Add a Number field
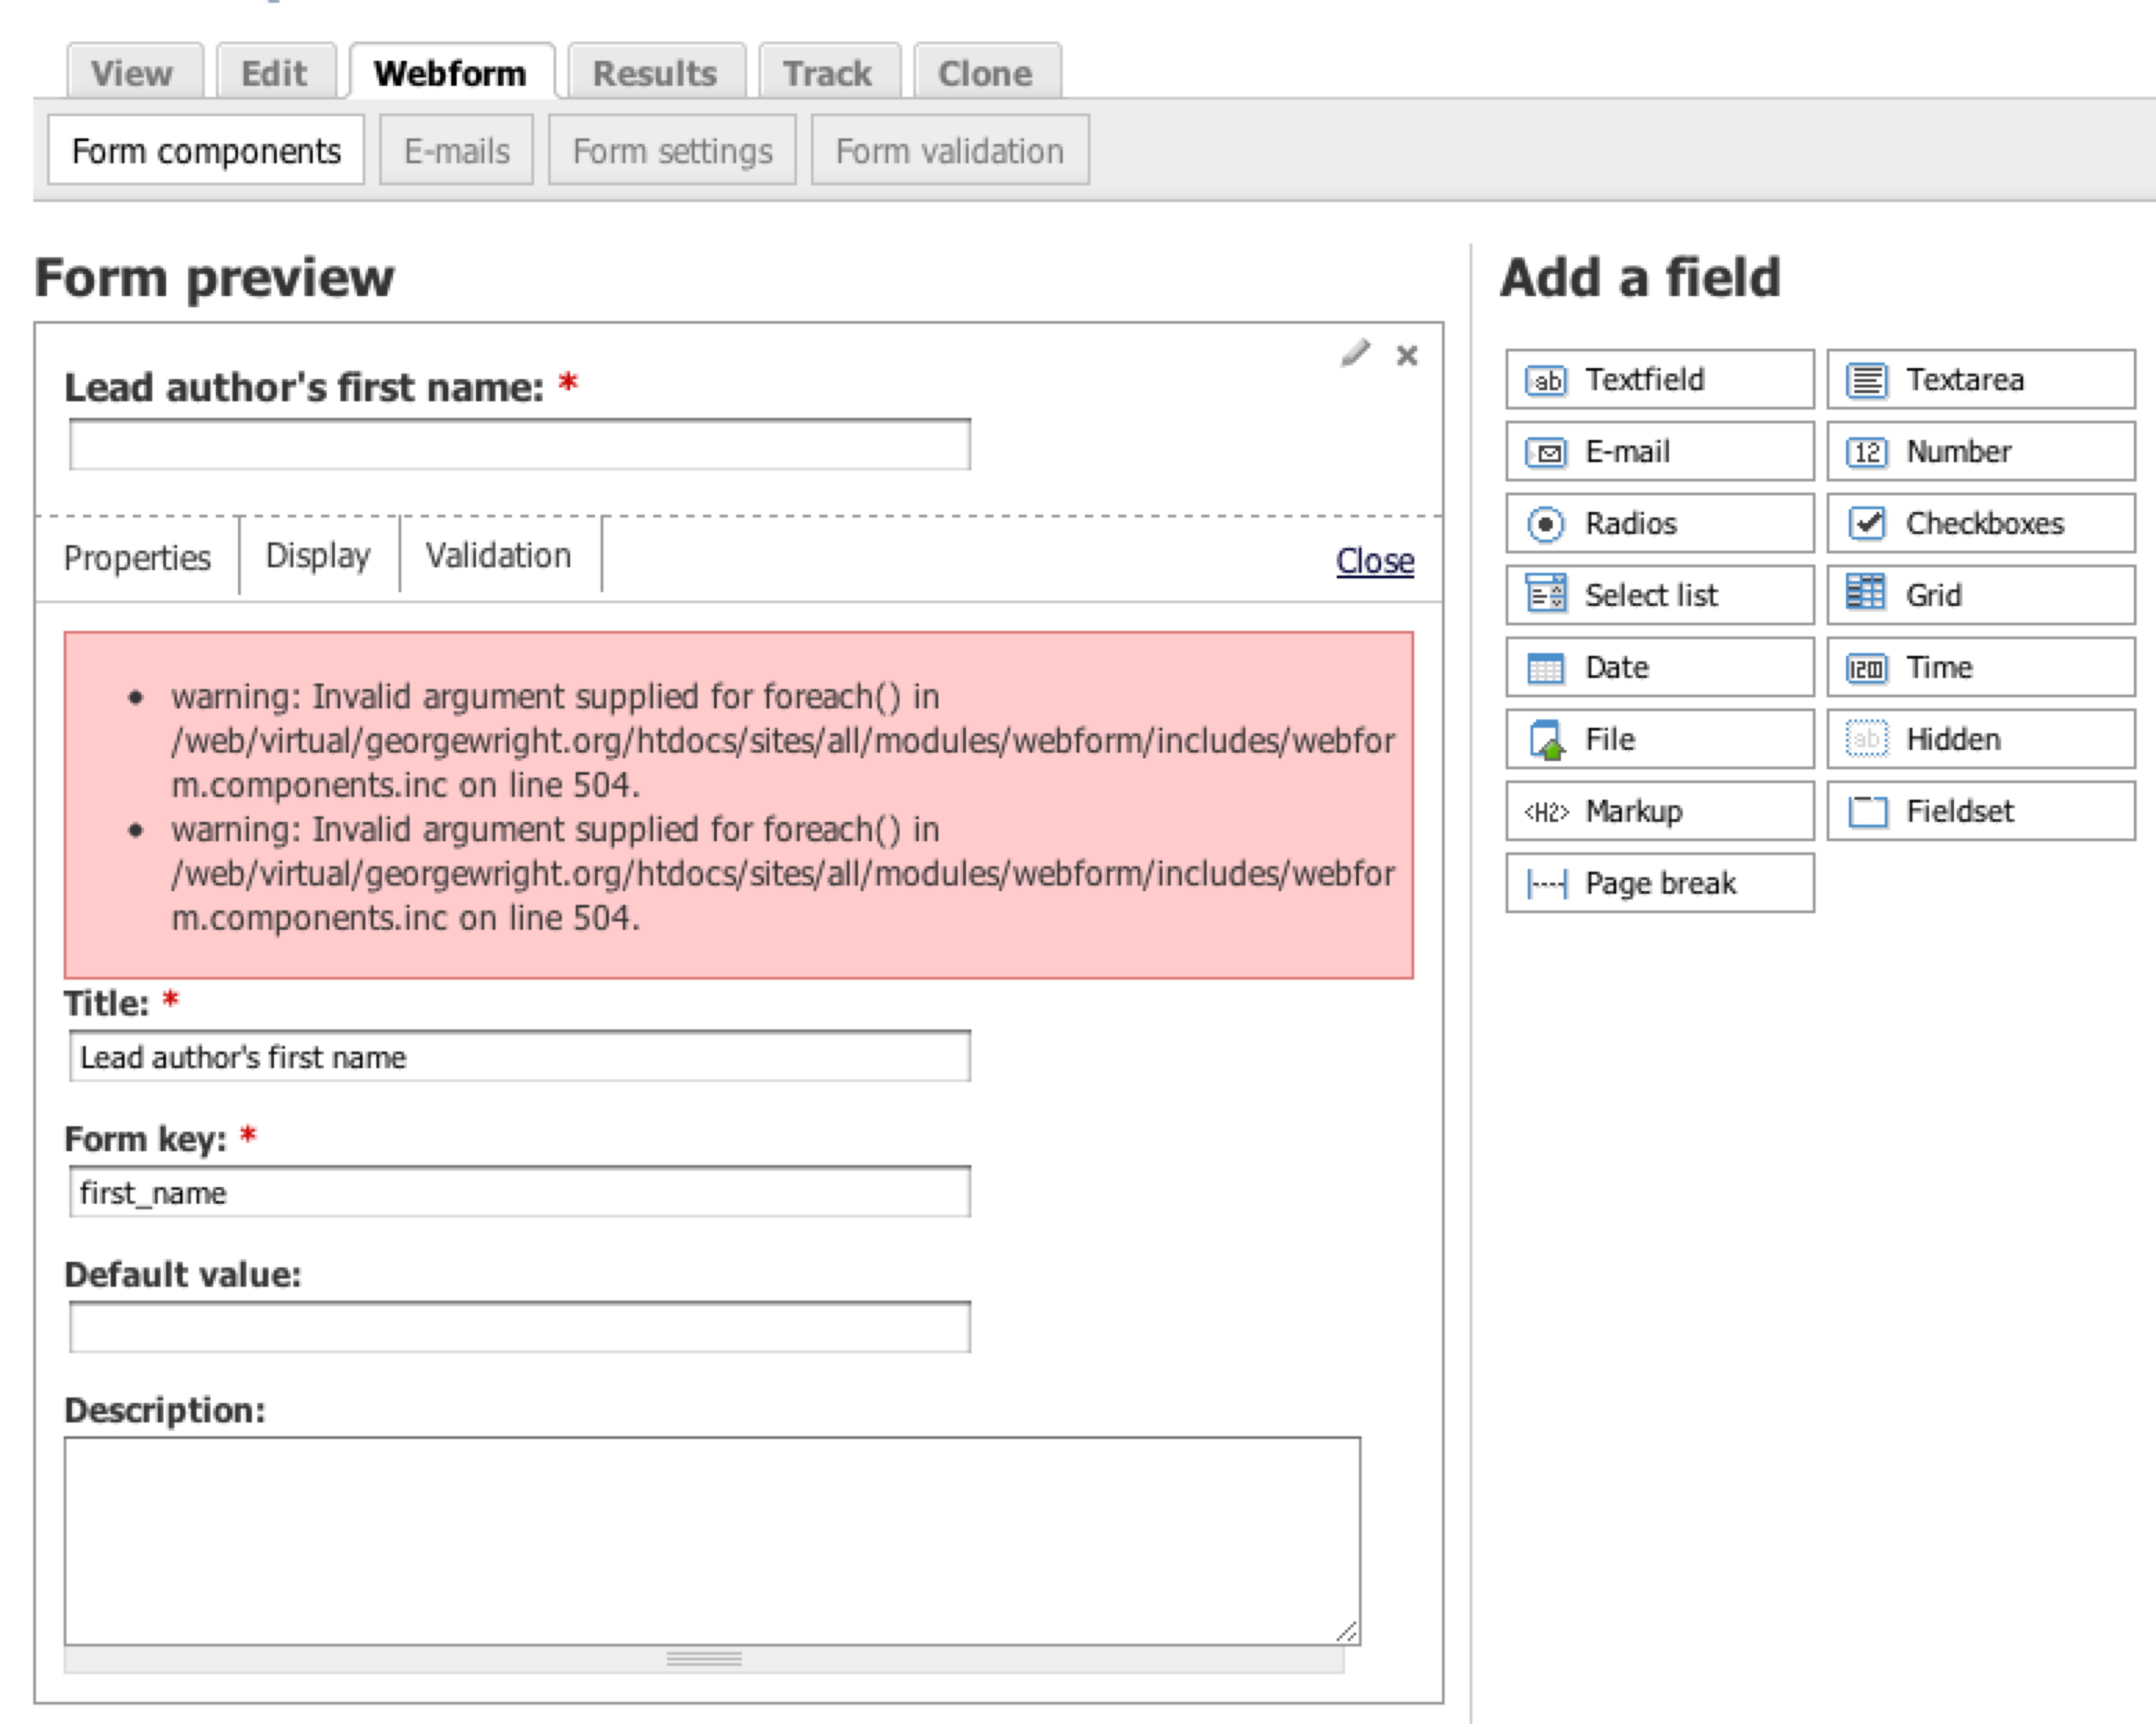Viewport: 2156px width, 1724px height. 1980,452
